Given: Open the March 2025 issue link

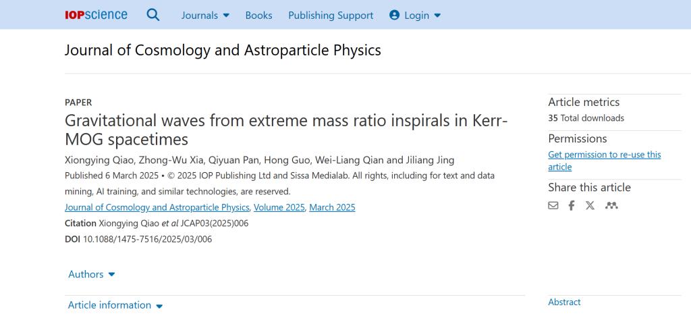Looking at the screenshot, I should click(x=332, y=207).
